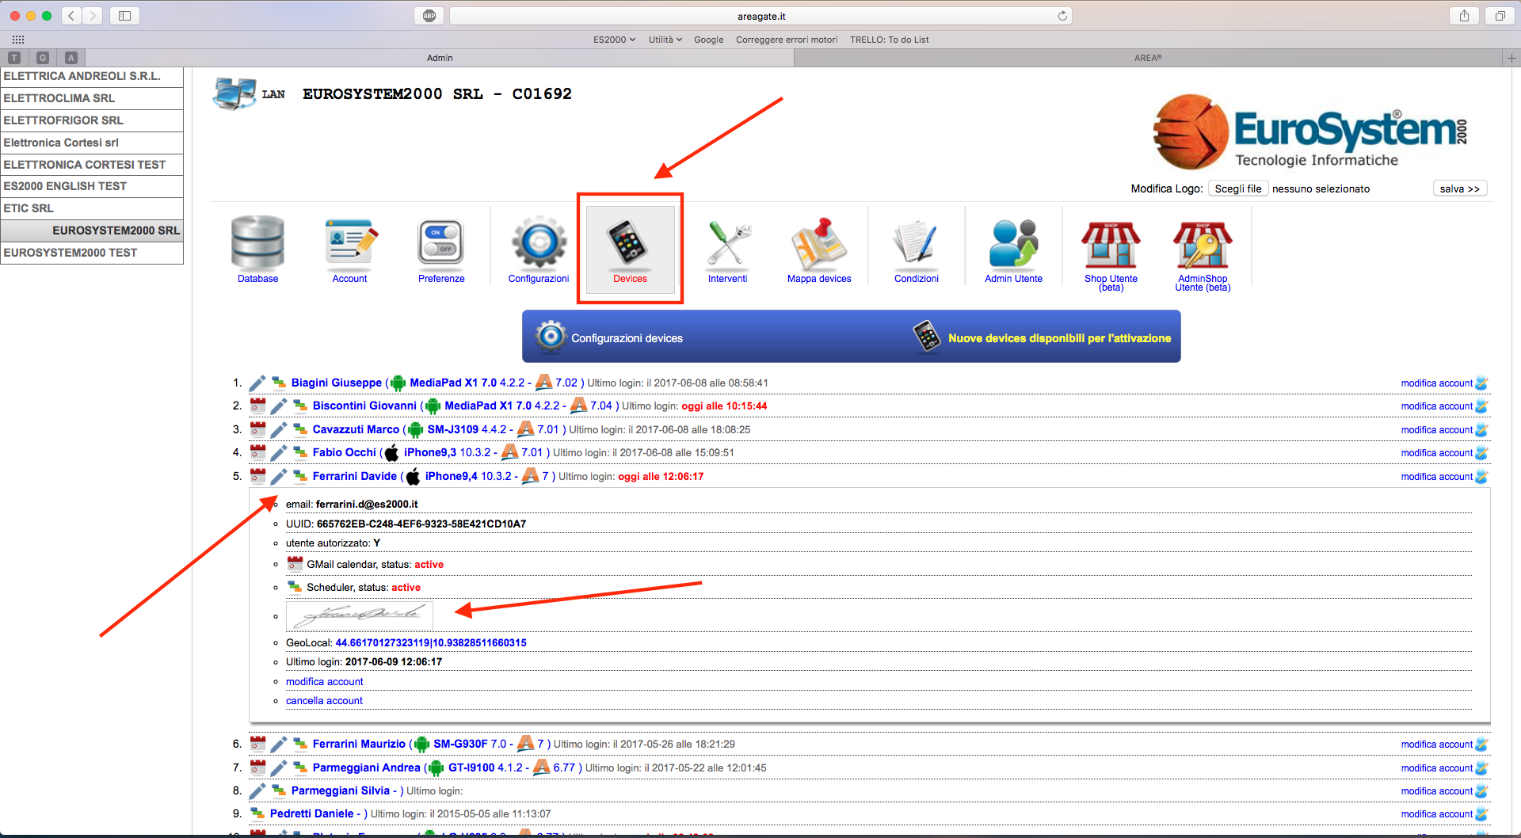Open the Google bookmark
Screen dimensions: 1521x838
click(x=708, y=40)
